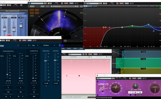The width and height of the screenshot is (161, 99).
Task: Toggle Bypass in Stereoizer
Action: tap(32, 6)
